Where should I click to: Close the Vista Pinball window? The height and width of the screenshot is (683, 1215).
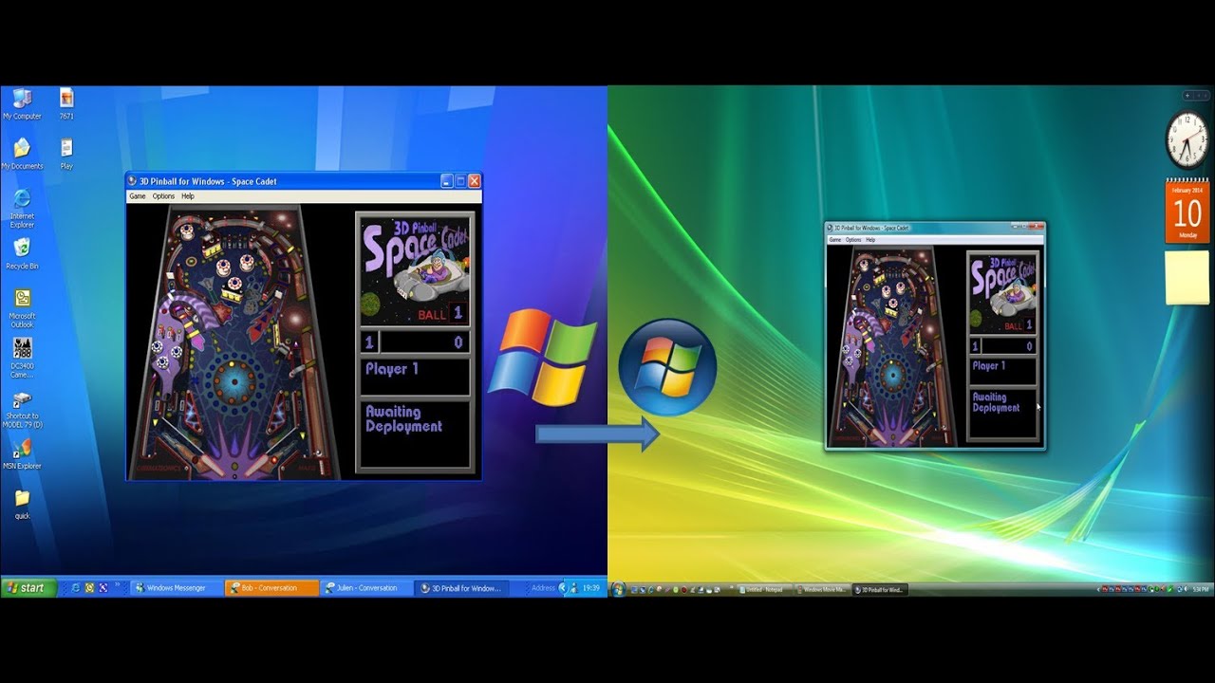click(1036, 227)
